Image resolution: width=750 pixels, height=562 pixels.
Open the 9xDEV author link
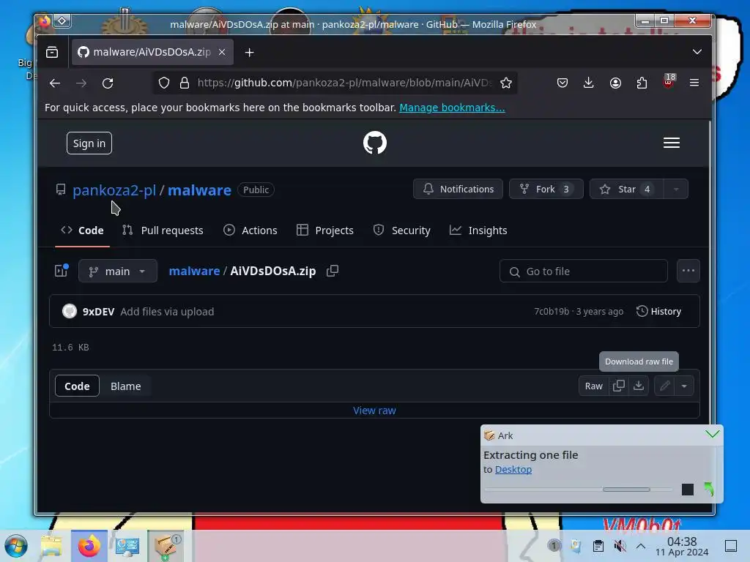click(x=99, y=312)
